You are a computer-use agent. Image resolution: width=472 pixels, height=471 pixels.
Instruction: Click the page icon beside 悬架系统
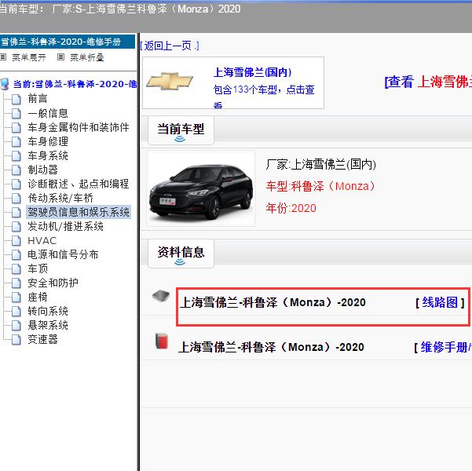tap(16, 325)
